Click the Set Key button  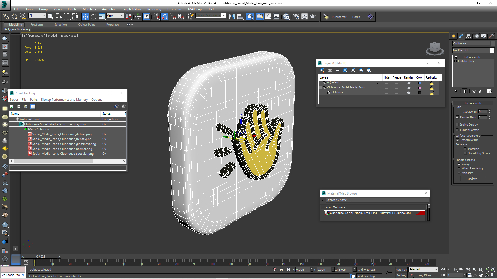point(401,275)
